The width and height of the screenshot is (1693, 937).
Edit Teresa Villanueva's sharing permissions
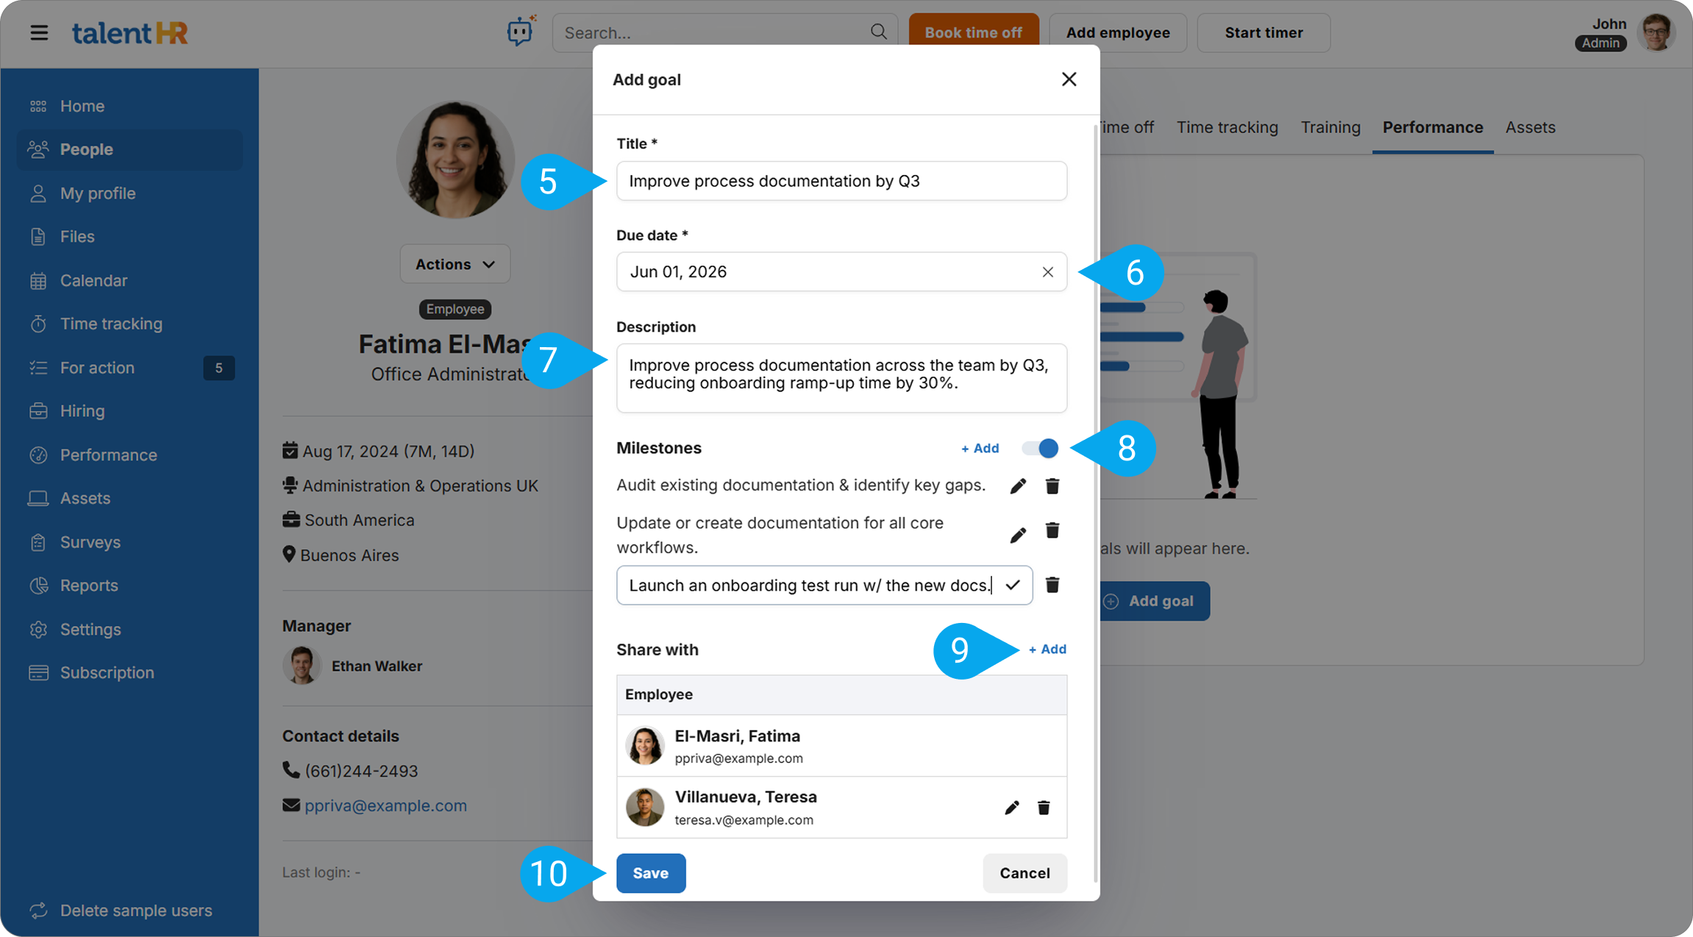(x=1012, y=808)
